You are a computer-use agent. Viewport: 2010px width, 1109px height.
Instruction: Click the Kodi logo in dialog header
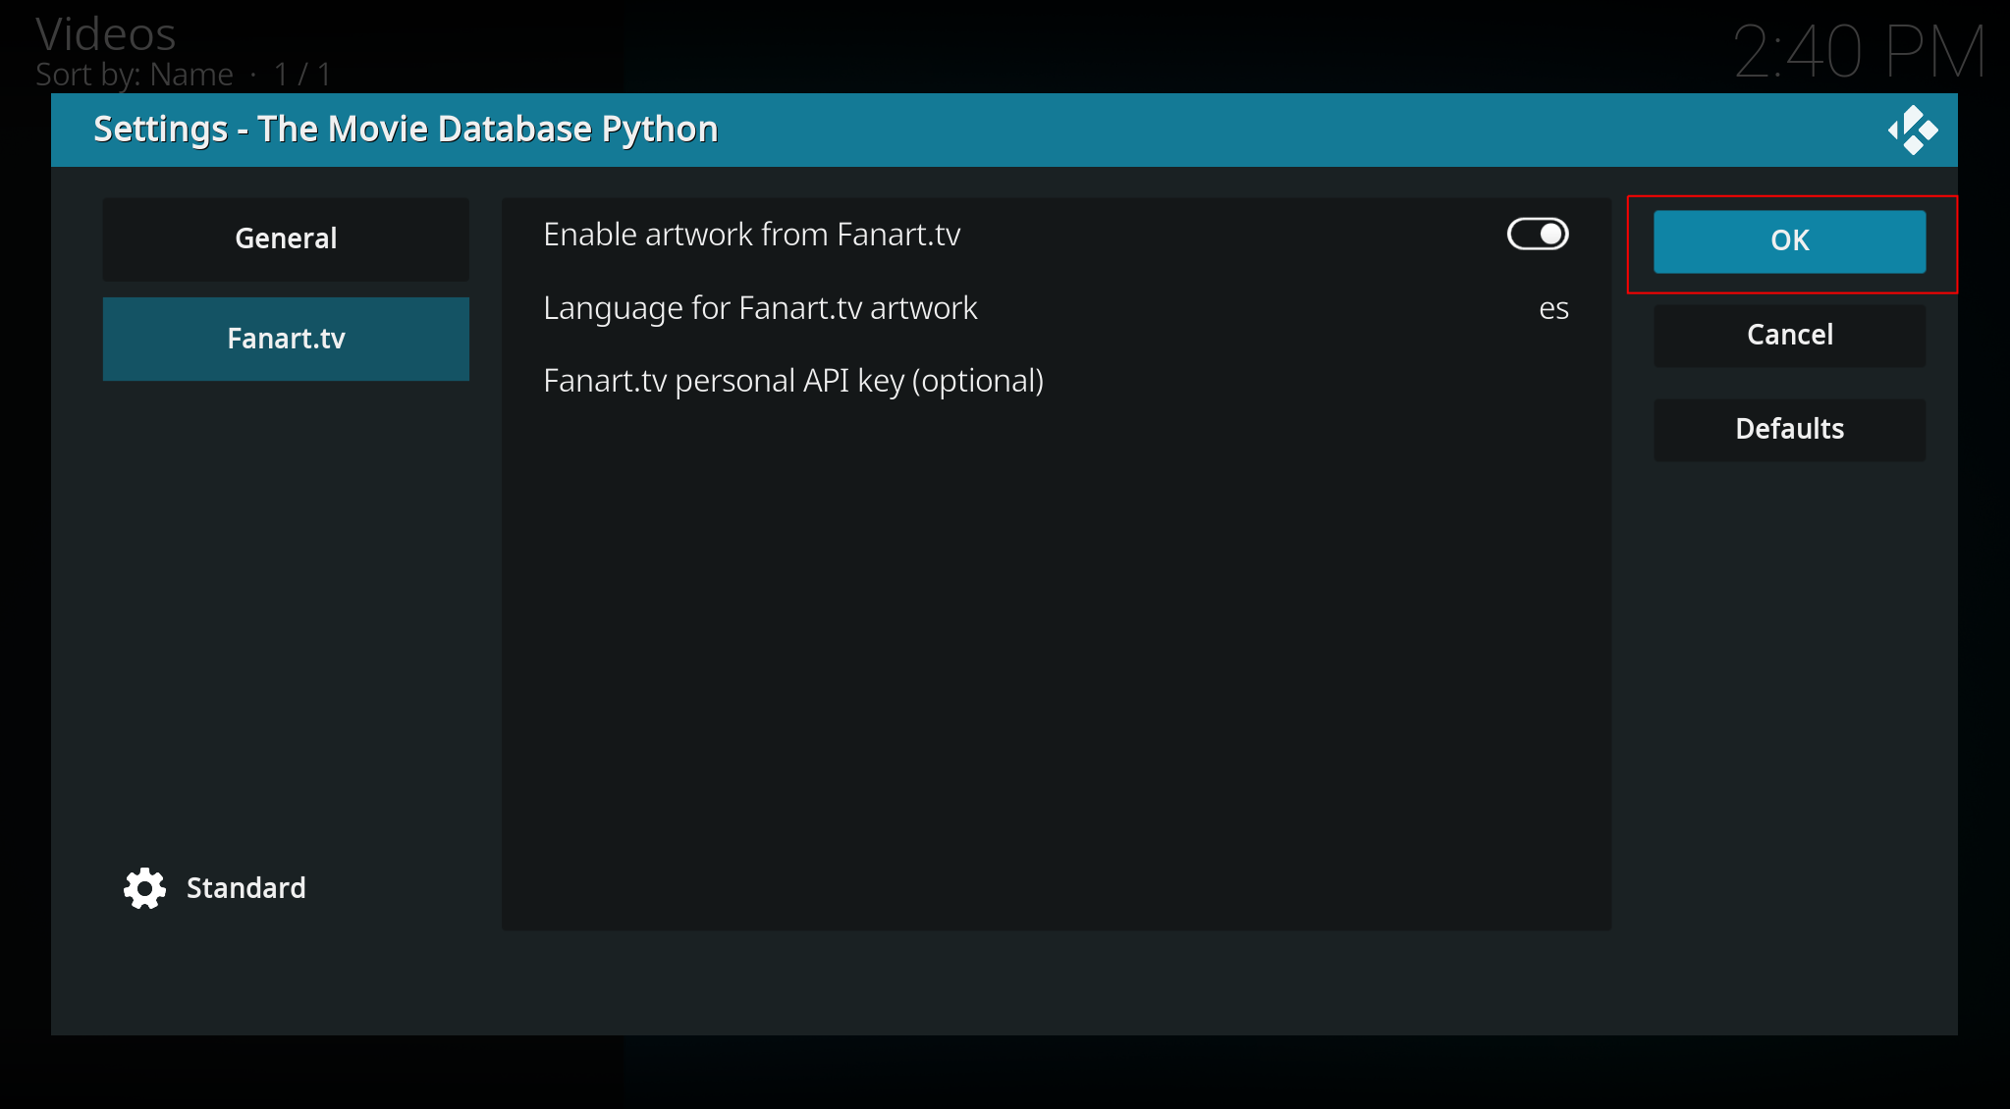click(x=1912, y=131)
